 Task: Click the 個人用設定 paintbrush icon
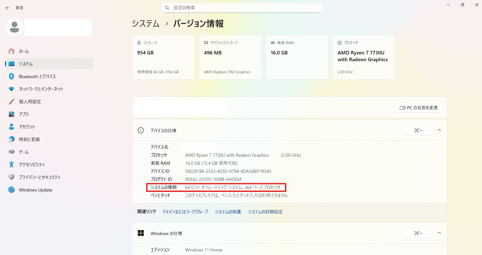(11, 102)
